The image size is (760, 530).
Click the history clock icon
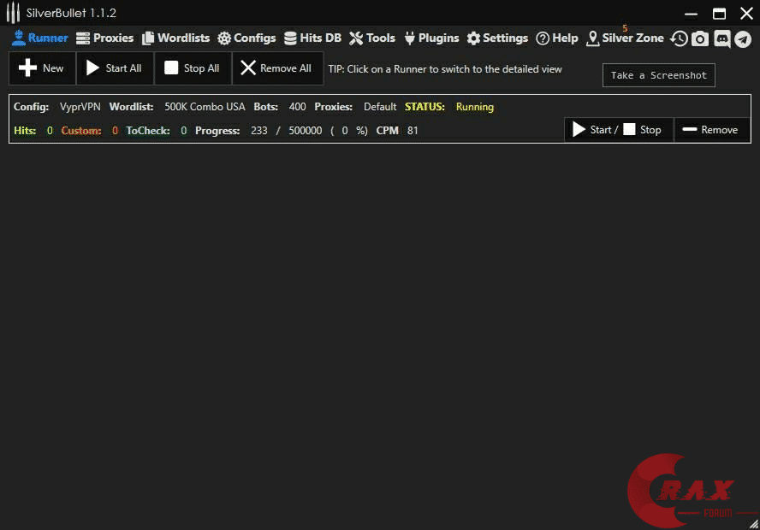679,38
